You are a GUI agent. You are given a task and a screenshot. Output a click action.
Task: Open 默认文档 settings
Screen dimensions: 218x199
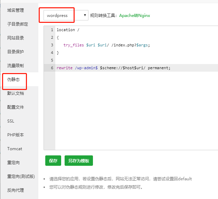tap(16, 93)
